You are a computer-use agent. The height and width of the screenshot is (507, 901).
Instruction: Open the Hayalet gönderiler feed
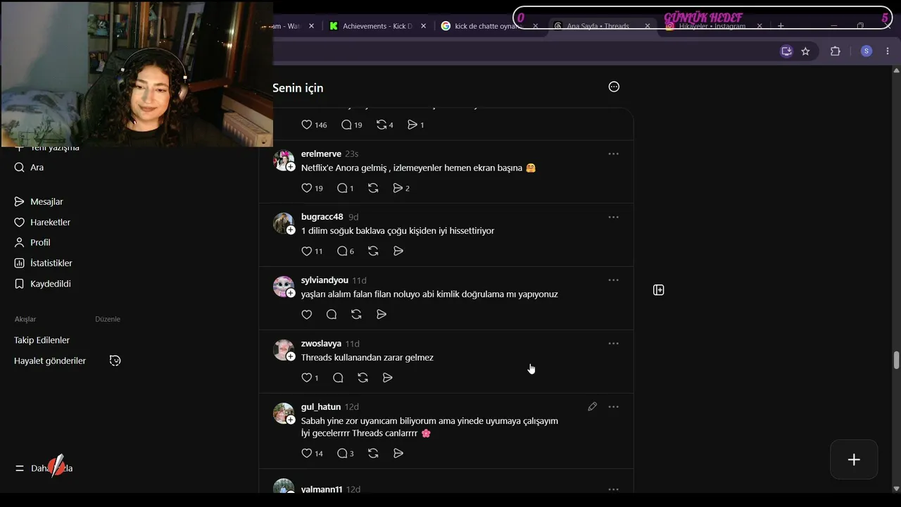(50, 361)
